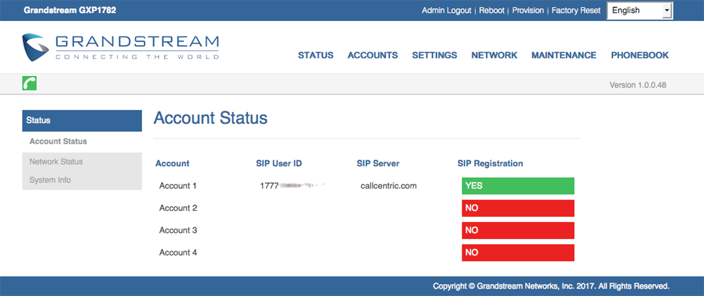Click the red NO status for Account 4
This screenshot has width=704, height=296.
pyautogui.click(x=518, y=253)
